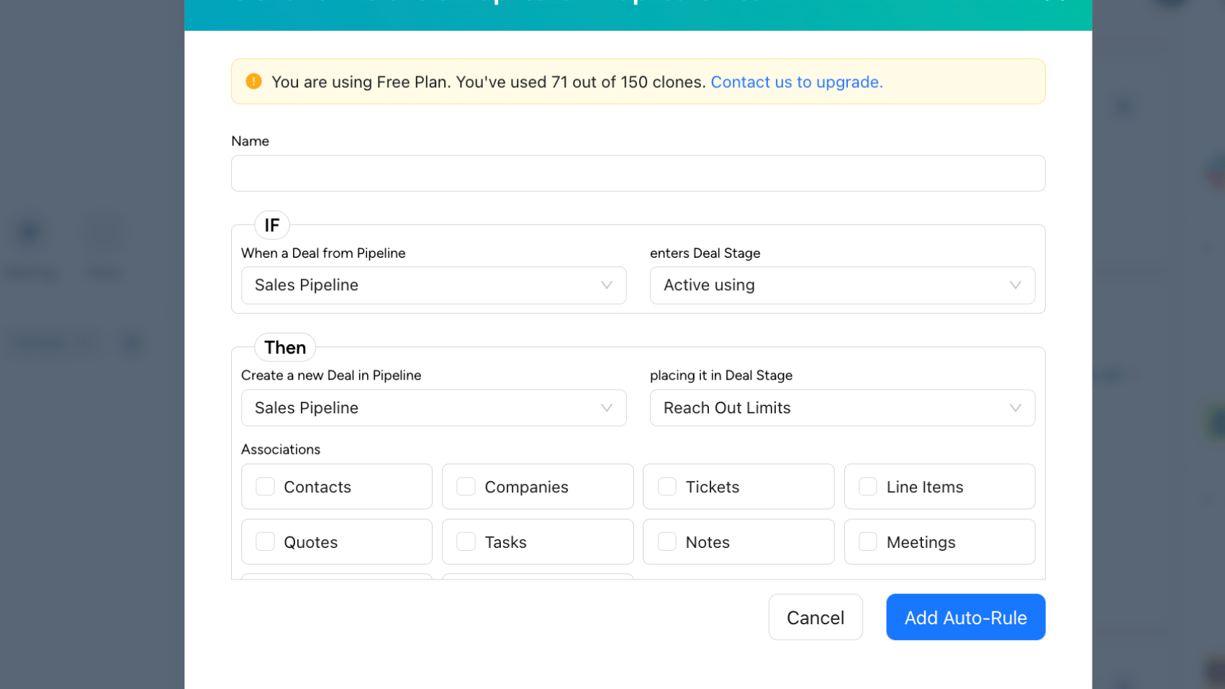The image size is (1225, 689).
Task: Enable the Quotes association
Action: [265, 541]
